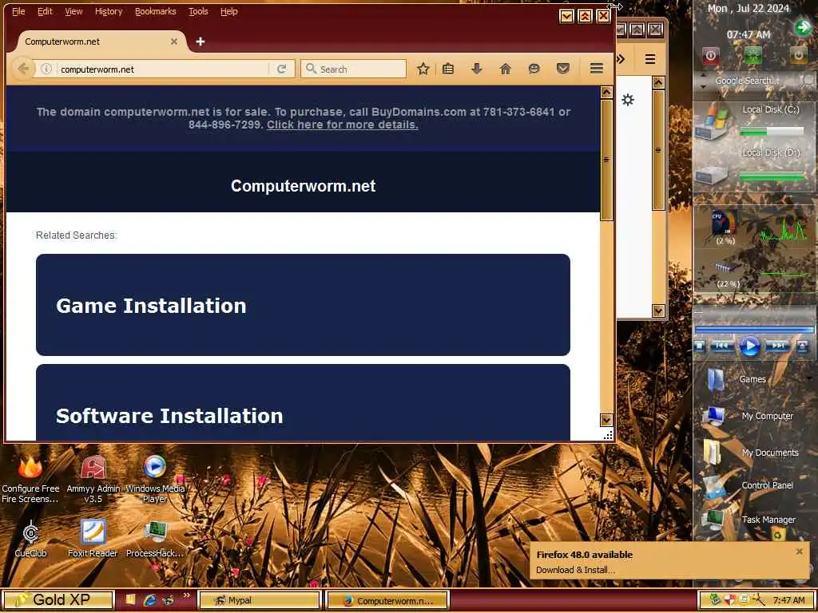Expand the overflow chevron in the rear window
Image resolution: width=818 pixels, height=613 pixels.
point(620,59)
